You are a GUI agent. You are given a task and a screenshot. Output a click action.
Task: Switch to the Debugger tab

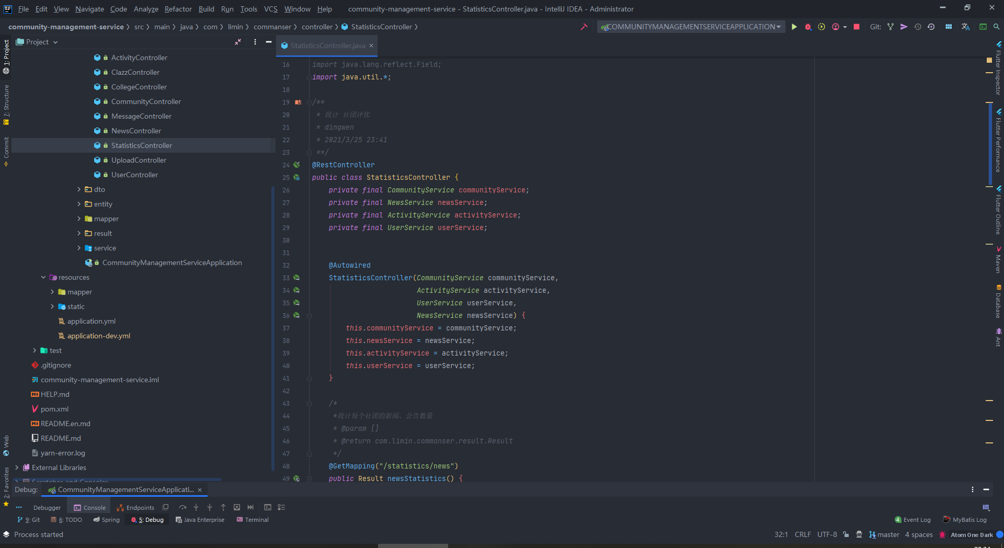[47, 507]
